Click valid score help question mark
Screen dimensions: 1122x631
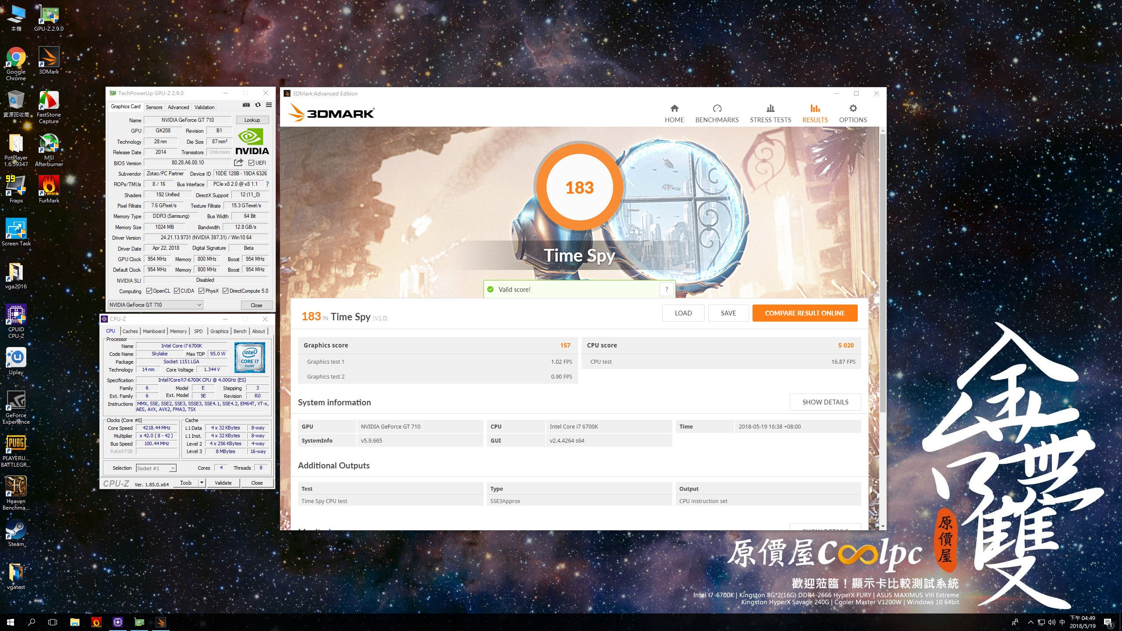pyautogui.click(x=667, y=289)
